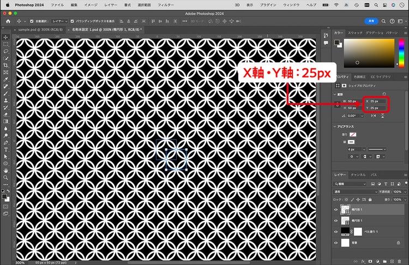The height and width of the screenshot is (265, 409).
Task: Open the layer filter 種類 dropdown
Action: [350, 184]
